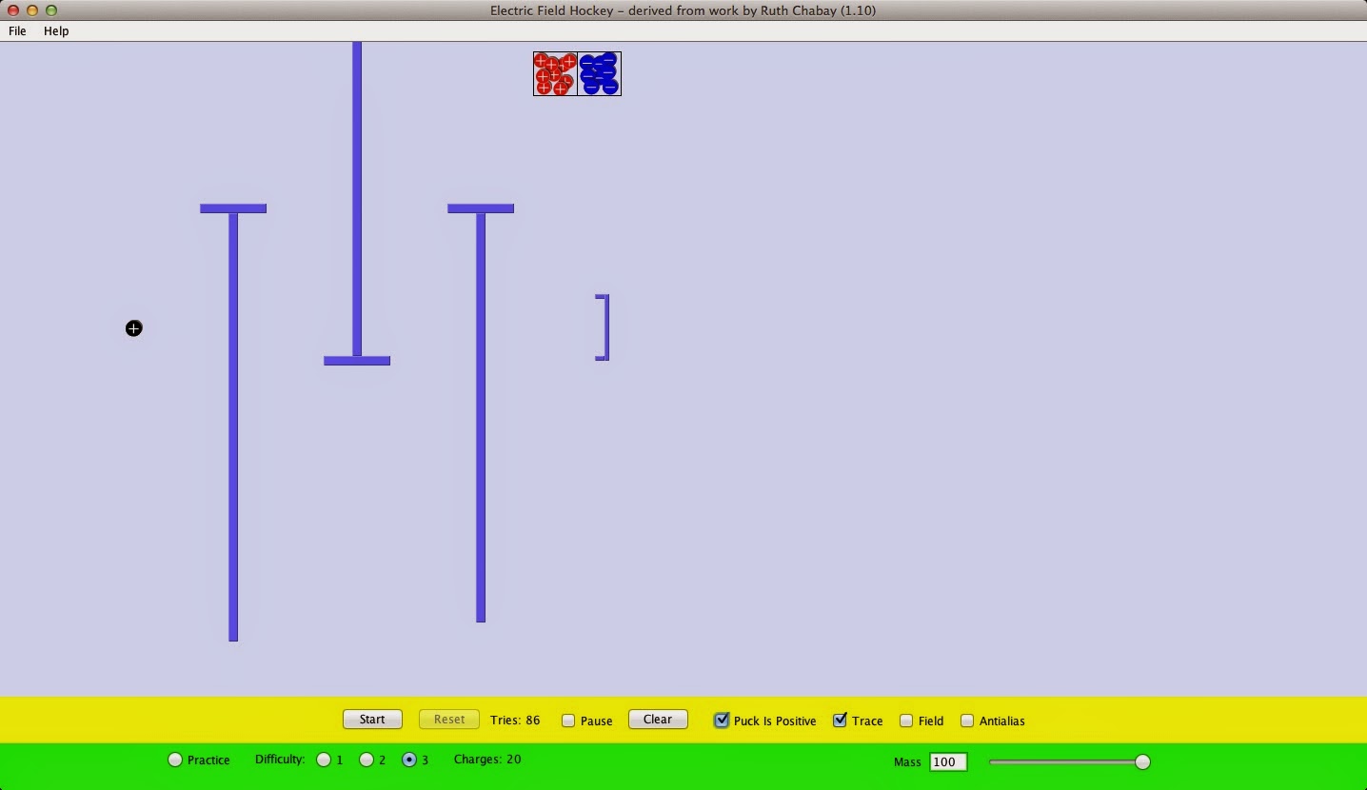Viewport: 1367px width, 790px height.
Task: Close the Electric Field Hockey window
Action: 13,10
